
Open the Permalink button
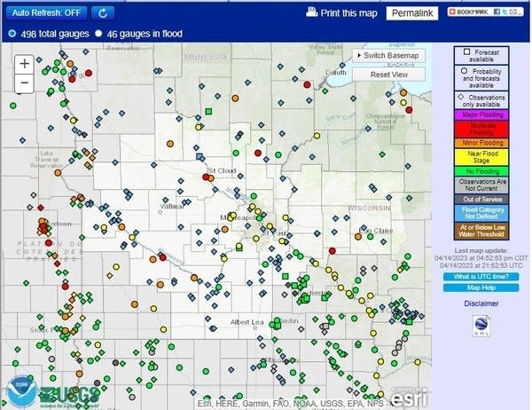pyautogui.click(x=412, y=13)
